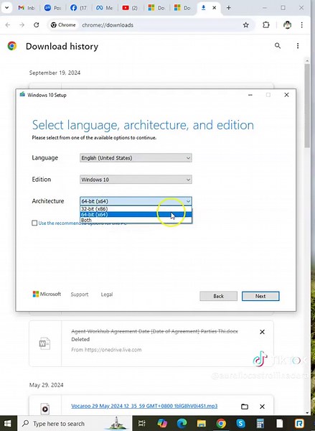Open the Chrome profile avatar
The height and width of the screenshot is (431, 315).
[x=287, y=25]
